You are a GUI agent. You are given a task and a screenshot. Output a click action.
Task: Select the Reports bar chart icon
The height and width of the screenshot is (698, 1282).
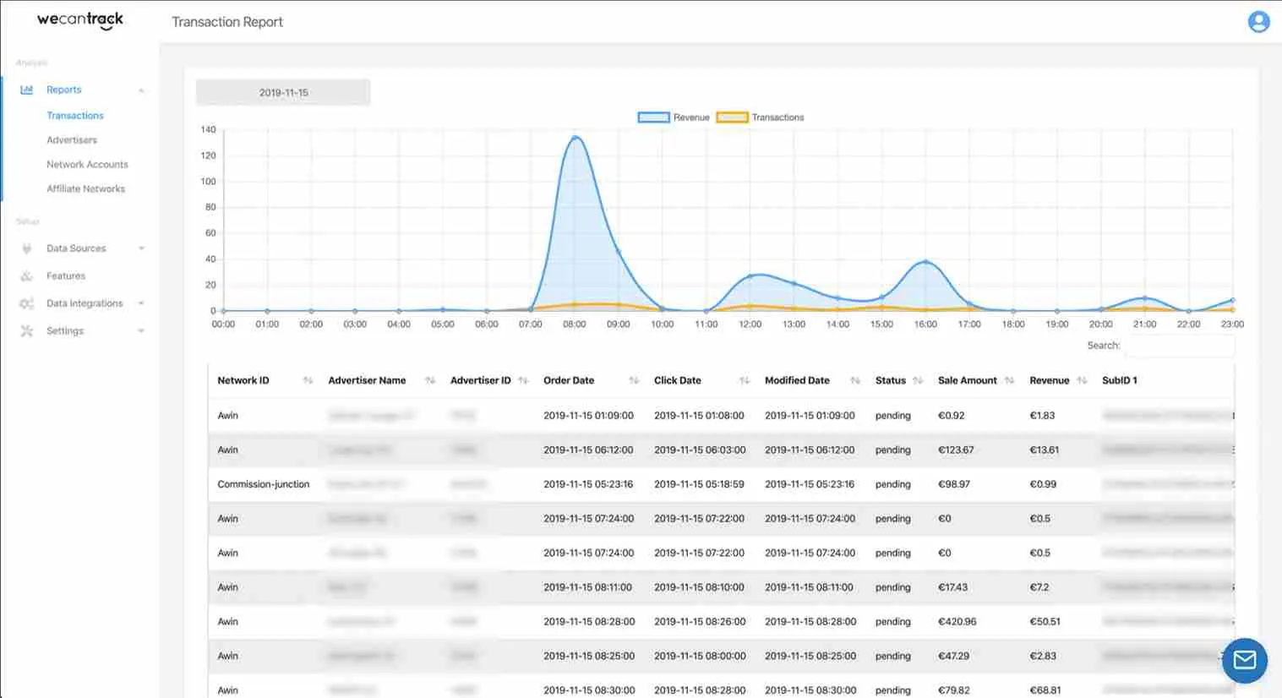click(26, 90)
